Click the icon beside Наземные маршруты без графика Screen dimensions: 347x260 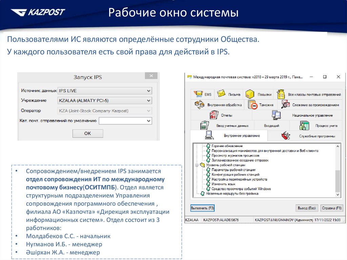(203, 194)
